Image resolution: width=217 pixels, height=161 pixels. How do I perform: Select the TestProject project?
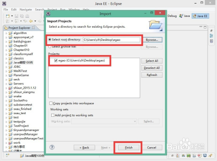[21, 126]
